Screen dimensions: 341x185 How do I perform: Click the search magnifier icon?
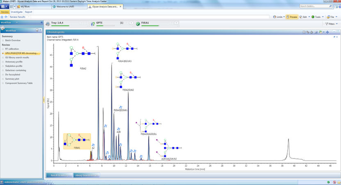pyautogui.click(x=330, y=6)
